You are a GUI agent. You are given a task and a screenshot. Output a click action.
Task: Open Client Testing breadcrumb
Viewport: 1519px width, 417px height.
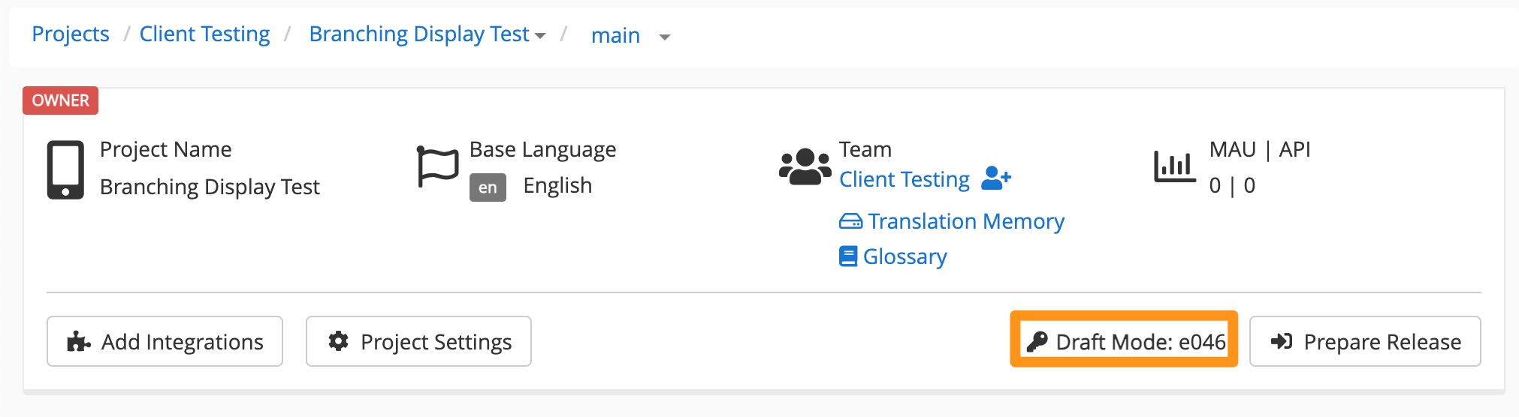204,34
